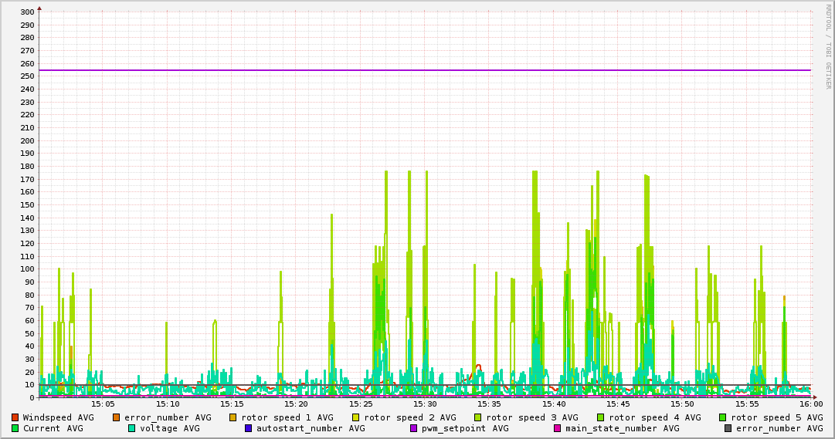835x439 pixels.
Task: Click the 300 value on y-axis
Action: (x=27, y=12)
